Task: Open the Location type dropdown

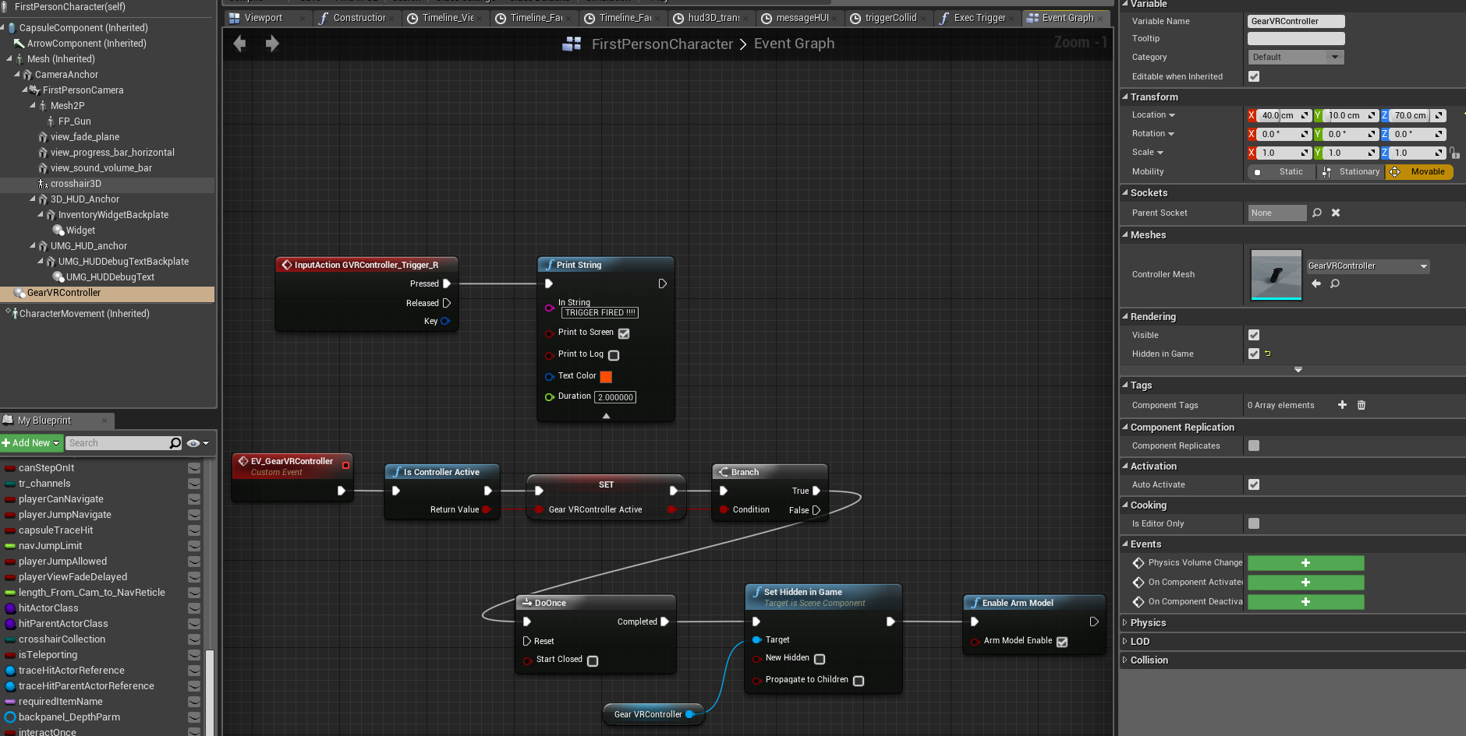Action: tap(1153, 115)
